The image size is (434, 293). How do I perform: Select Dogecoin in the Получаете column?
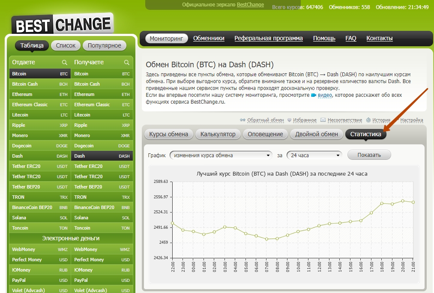pyautogui.click(x=102, y=146)
